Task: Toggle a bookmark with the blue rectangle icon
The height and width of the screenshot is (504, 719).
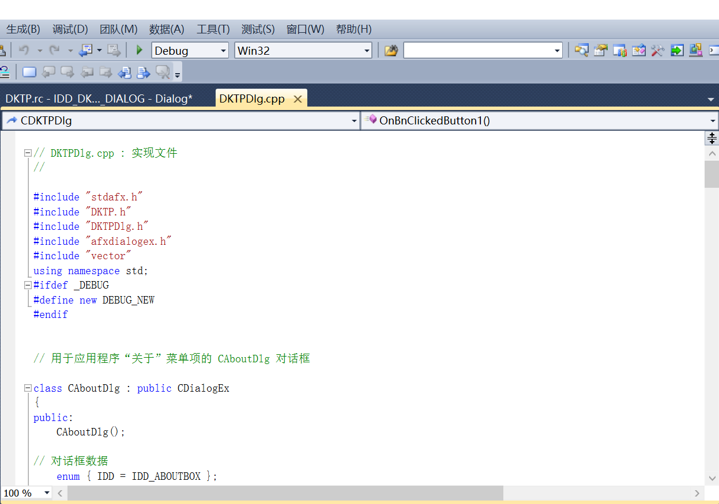Action: click(29, 72)
